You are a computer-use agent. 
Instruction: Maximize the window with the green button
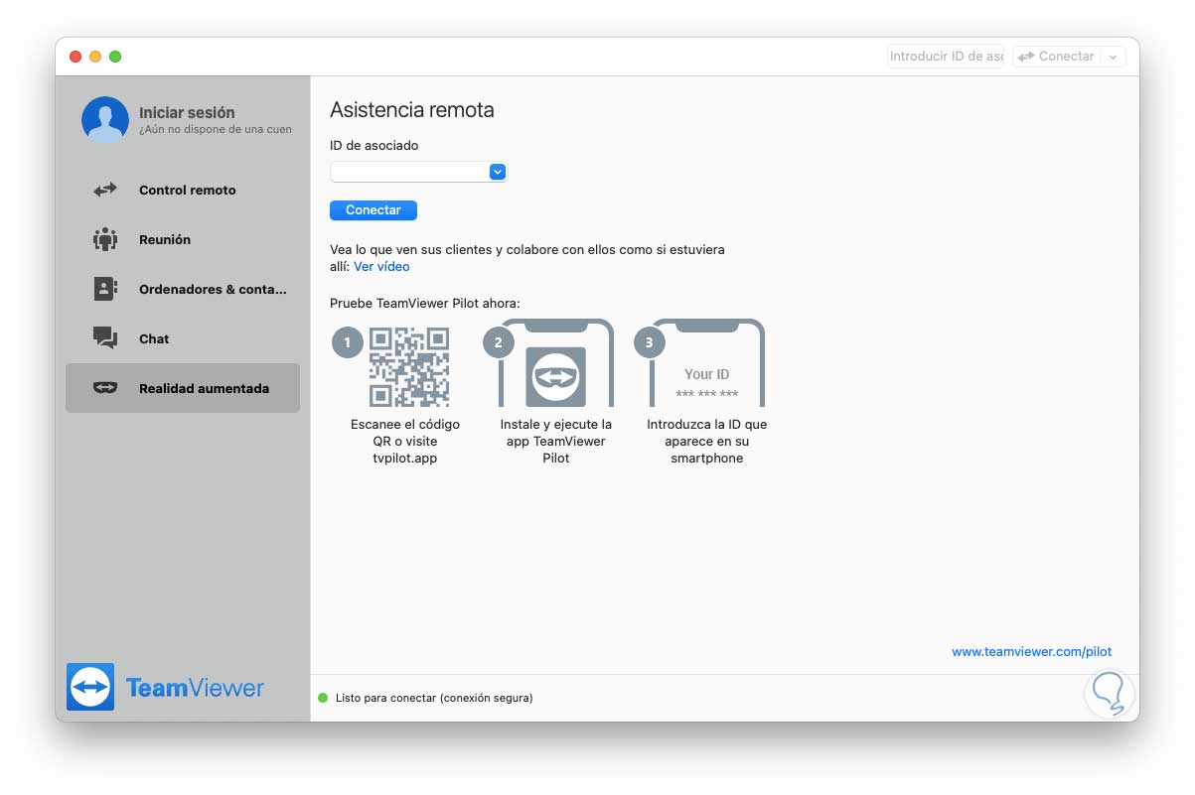point(115,57)
